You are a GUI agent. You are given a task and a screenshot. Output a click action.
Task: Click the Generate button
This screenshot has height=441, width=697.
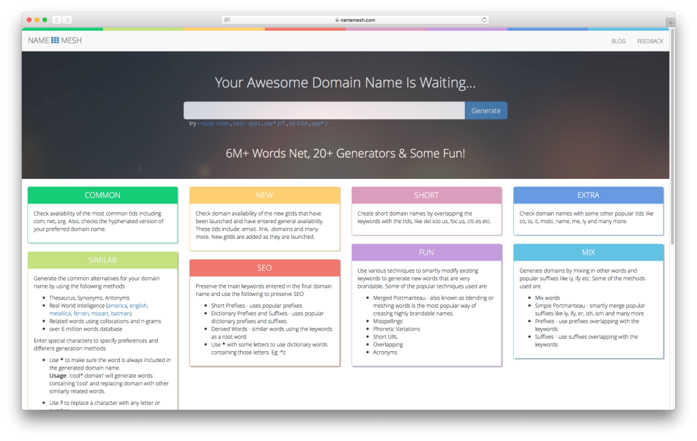pyautogui.click(x=486, y=110)
